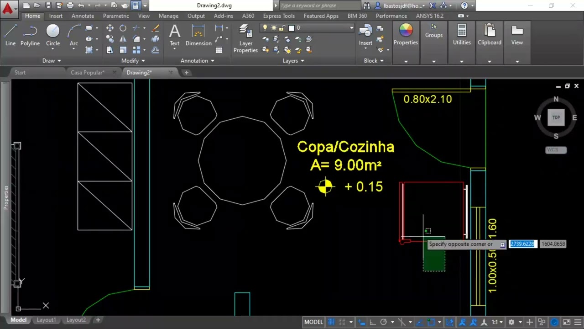Screen dimensions: 584x329
Task: Open the Properties color wheel panel
Action: pos(406,35)
